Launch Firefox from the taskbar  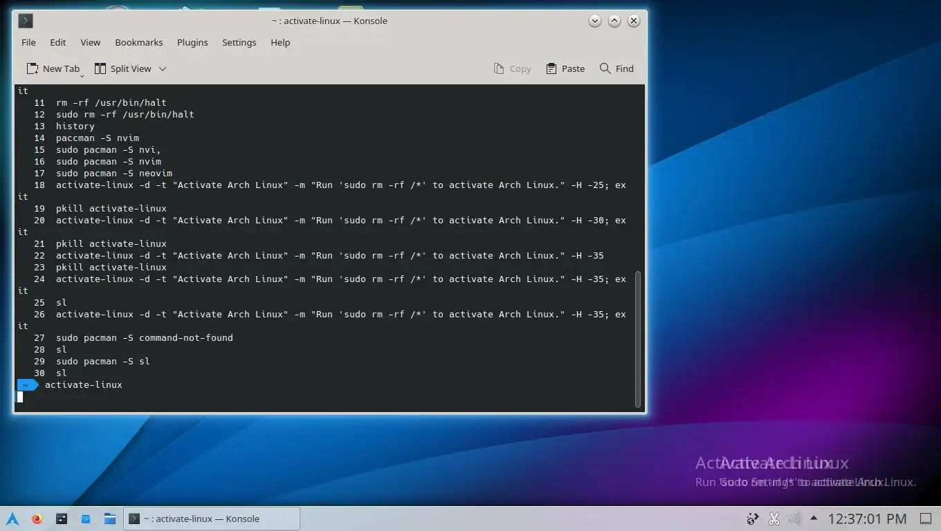click(37, 519)
